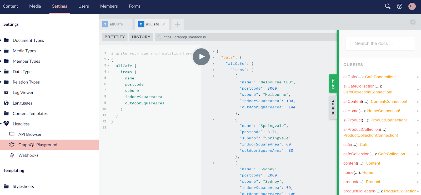The height and width of the screenshot is (195, 421).
Task: Expand the Member Types tree node
Action: (1, 61)
